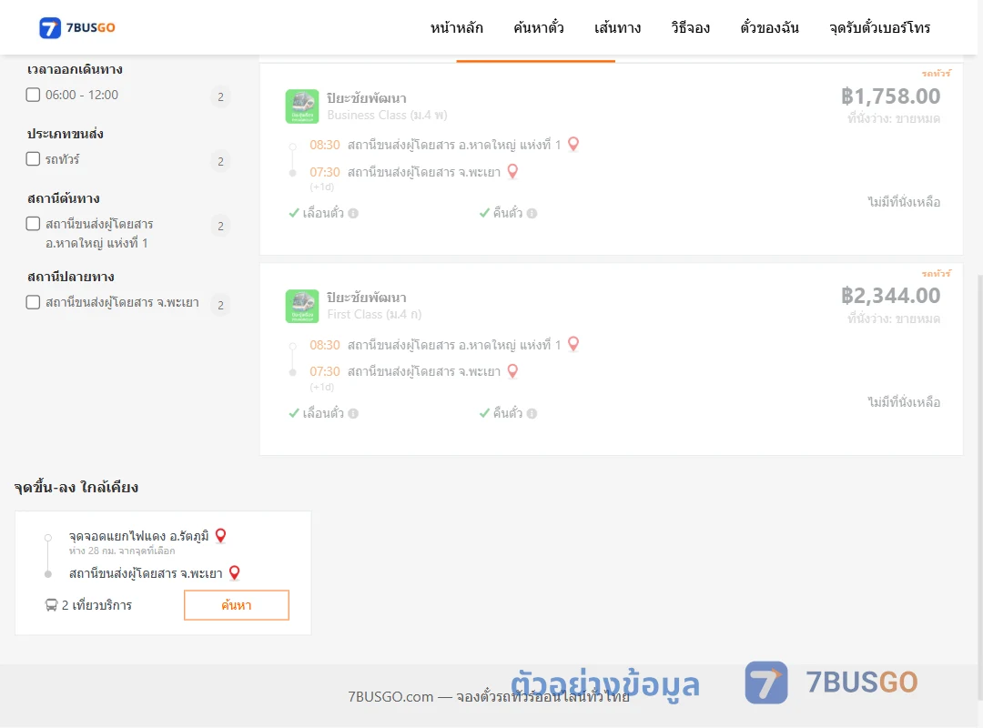Open the ค้นหาตั๋ว menu item
Viewport: 983px width, 728px height.
coord(539,27)
